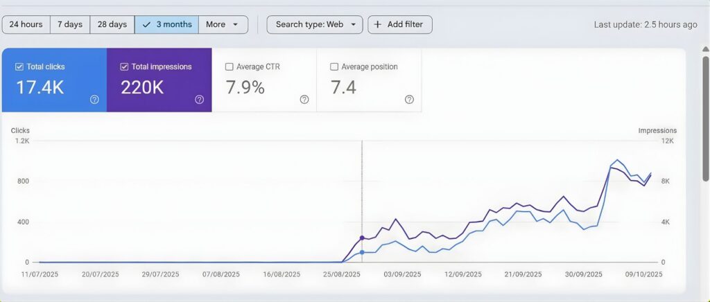
Task: Open the More date range dropdown
Action: 223,24
